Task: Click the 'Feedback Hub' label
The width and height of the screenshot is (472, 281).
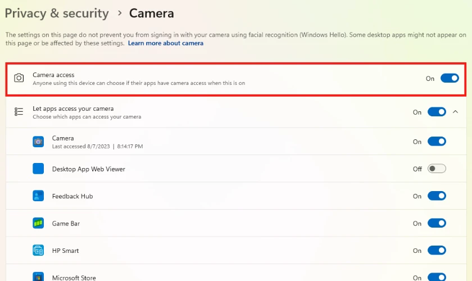Action: pos(72,196)
